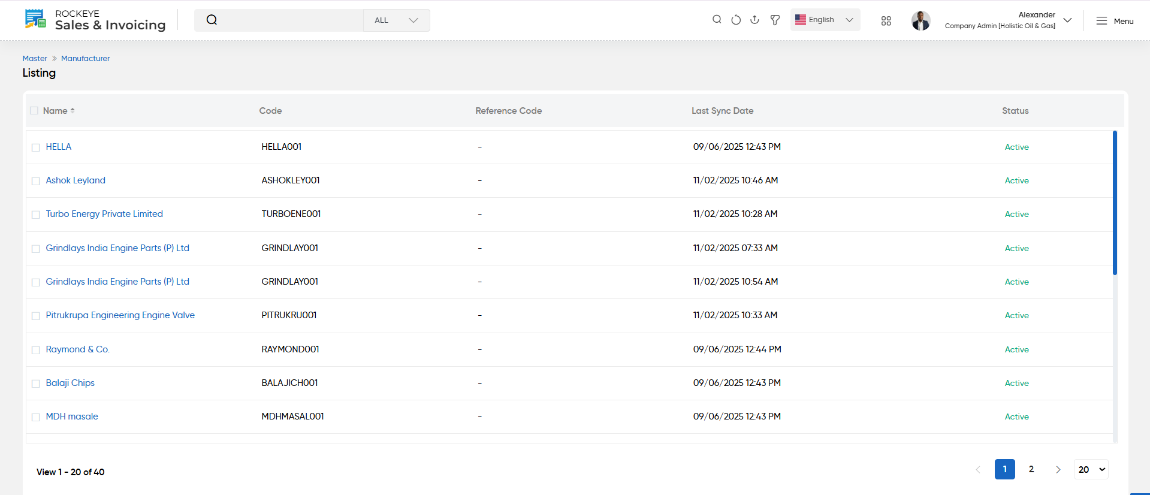1150x495 pixels.
Task: Click the MDHMASAL001 code cell
Action: tap(293, 416)
